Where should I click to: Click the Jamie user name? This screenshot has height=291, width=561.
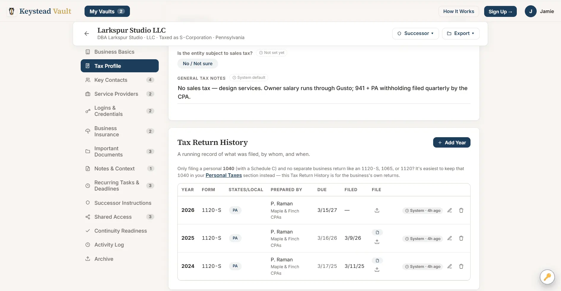pyautogui.click(x=547, y=11)
